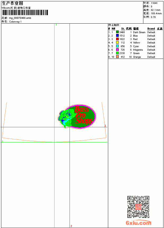The image size is (164, 228).
Task: Click the color count value 8
Action: tap(152, 7)
